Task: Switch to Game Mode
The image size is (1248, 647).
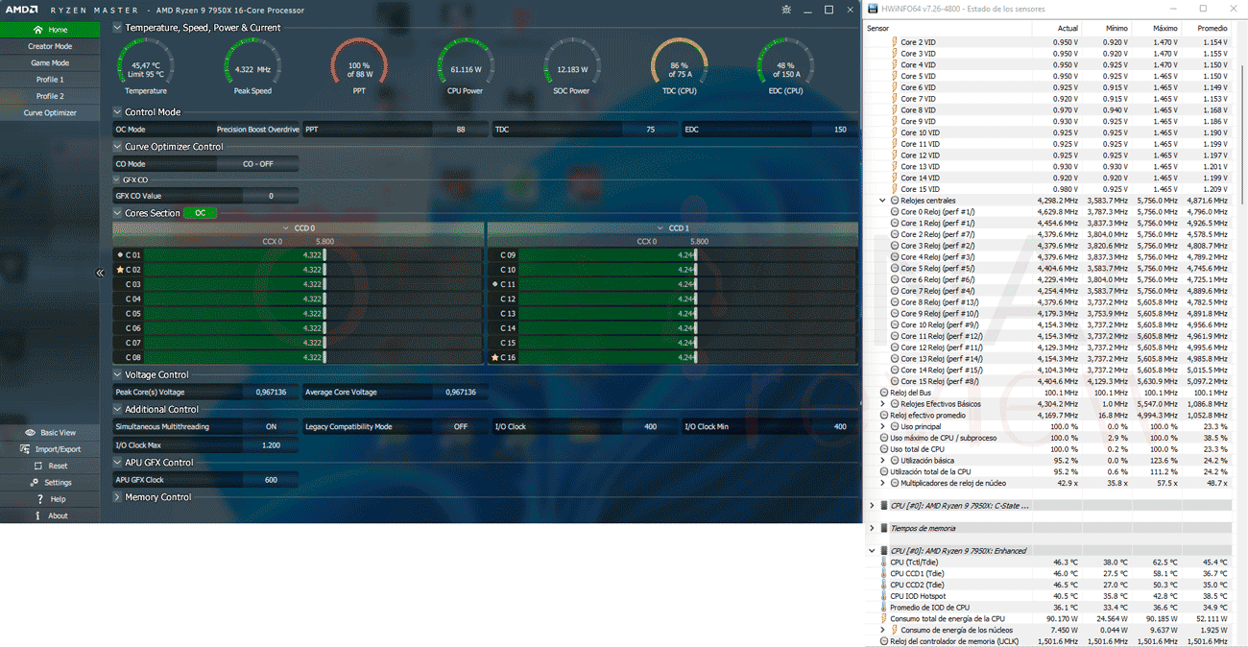Action: click(50, 62)
